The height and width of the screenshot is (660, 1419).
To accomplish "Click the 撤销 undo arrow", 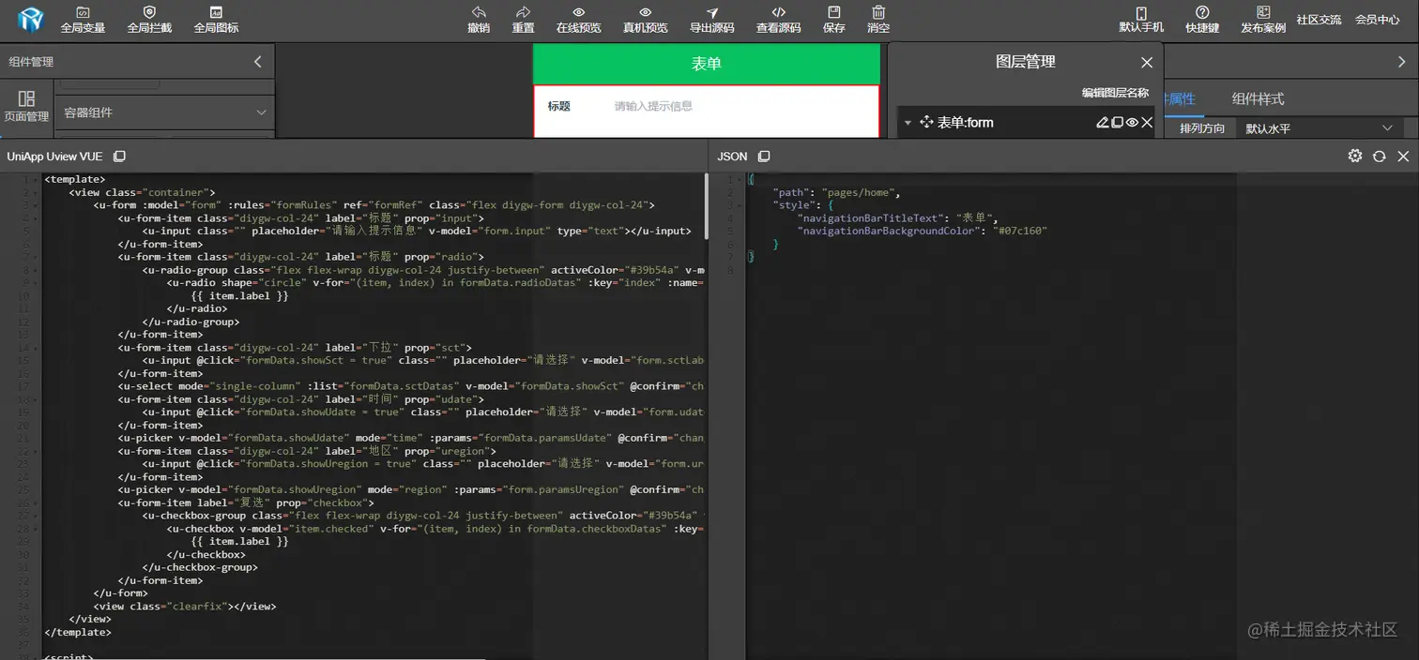I will tap(479, 20).
